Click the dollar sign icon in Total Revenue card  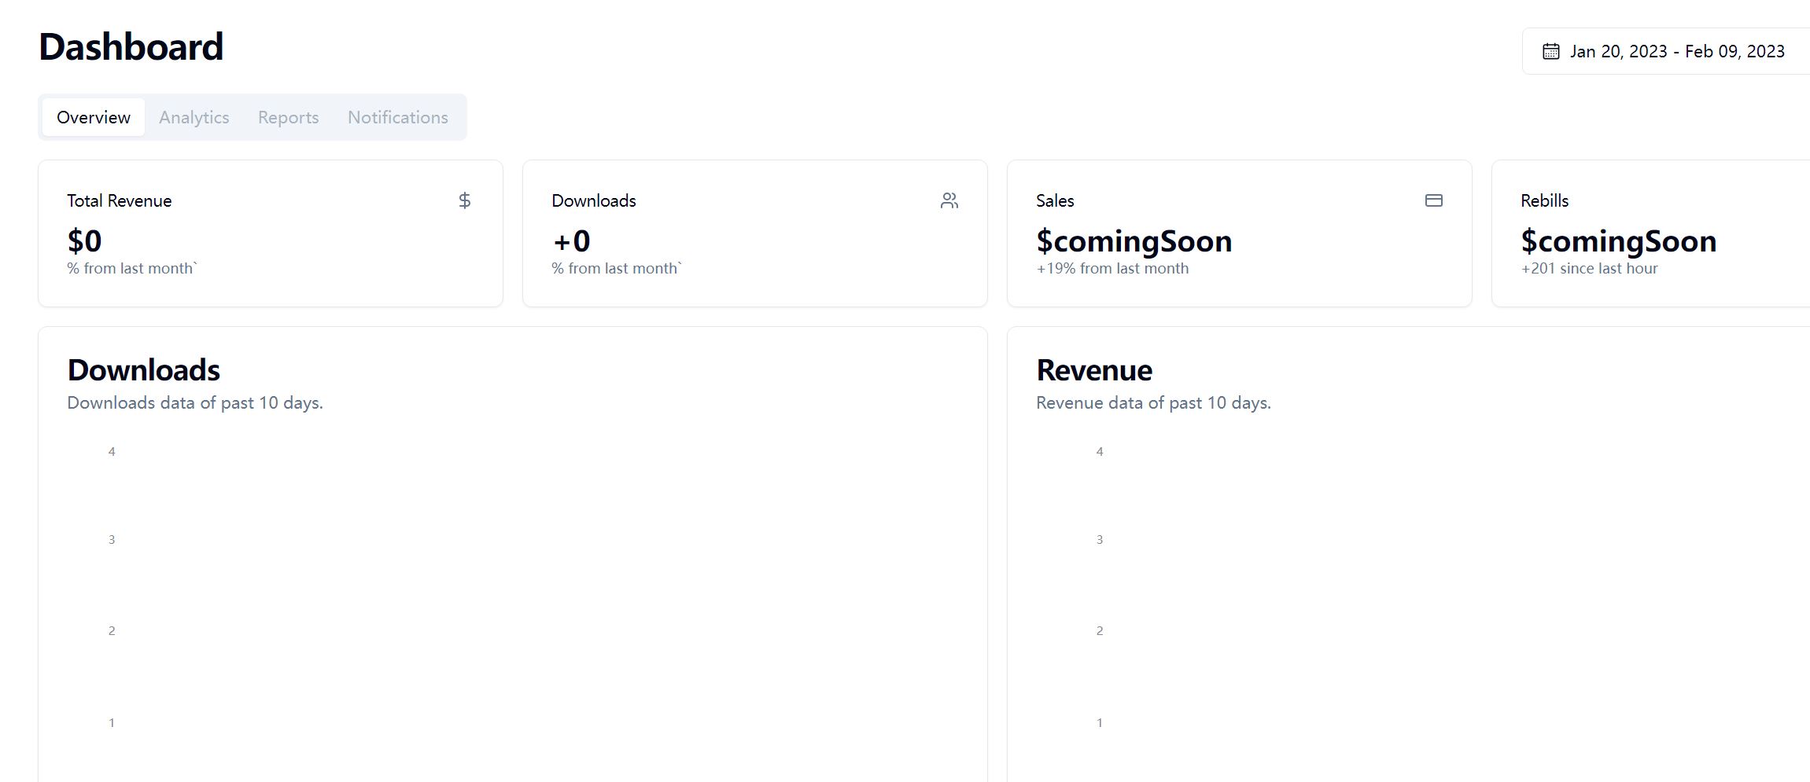[x=465, y=200]
